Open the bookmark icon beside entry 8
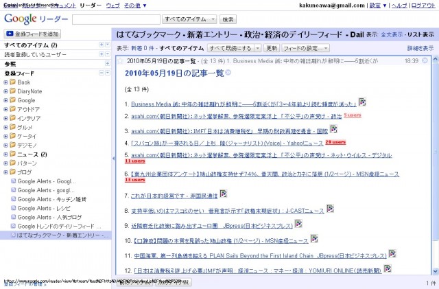Viewport: 439px width, 289px height. 330,209
